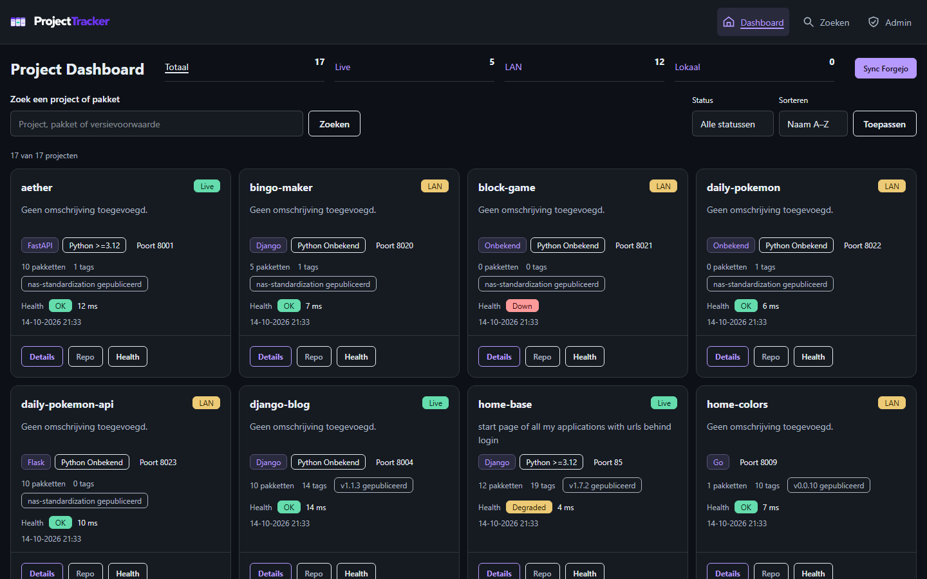Screen dimensions: 927x579
Task: Click the Dashboard home icon
Action: tap(729, 22)
